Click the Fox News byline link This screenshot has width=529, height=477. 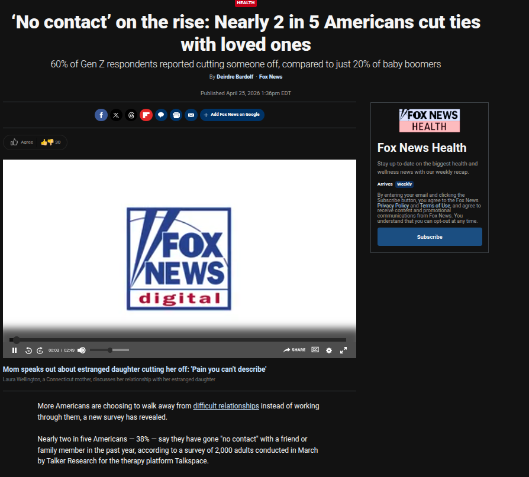[x=270, y=77]
